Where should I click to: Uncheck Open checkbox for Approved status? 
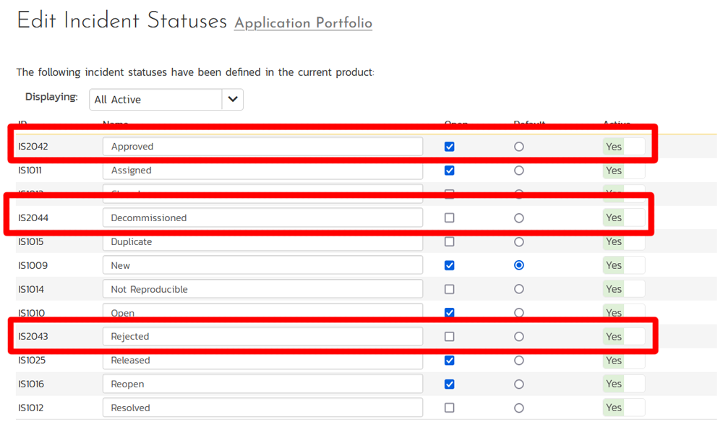click(450, 147)
